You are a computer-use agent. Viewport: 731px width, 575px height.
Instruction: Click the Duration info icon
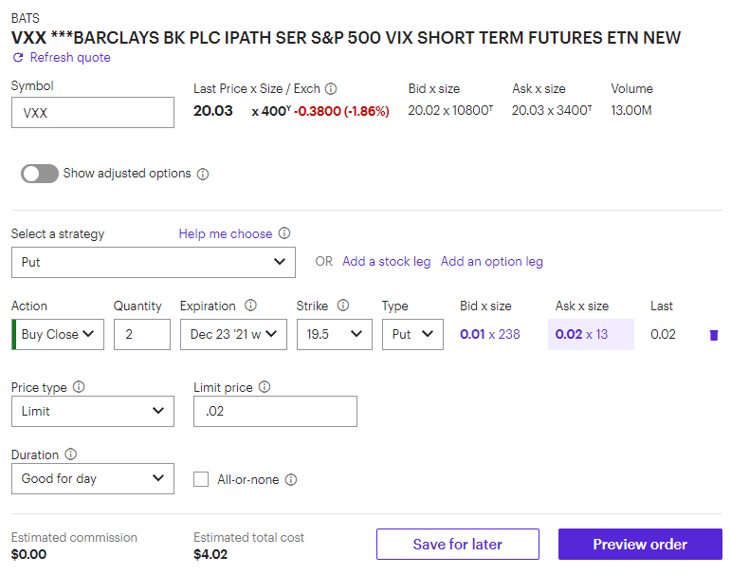click(x=71, y=454)
